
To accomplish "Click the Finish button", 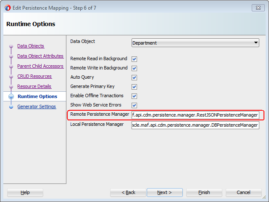I will click(x=204, y=192).
